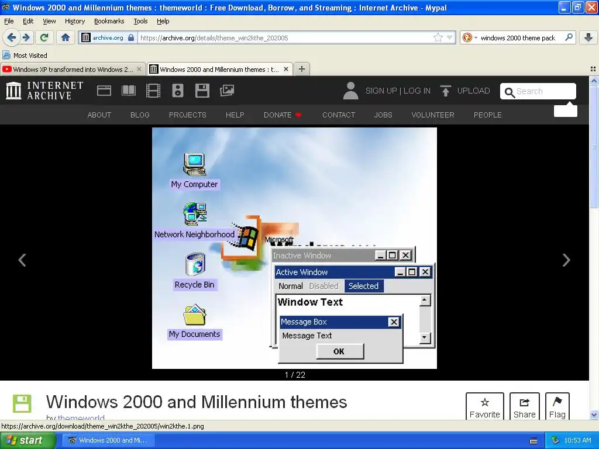Close the Windows 2000 and Millennium themes tab
Viewport: 599px width, 449px height.
tap(285, 69)
